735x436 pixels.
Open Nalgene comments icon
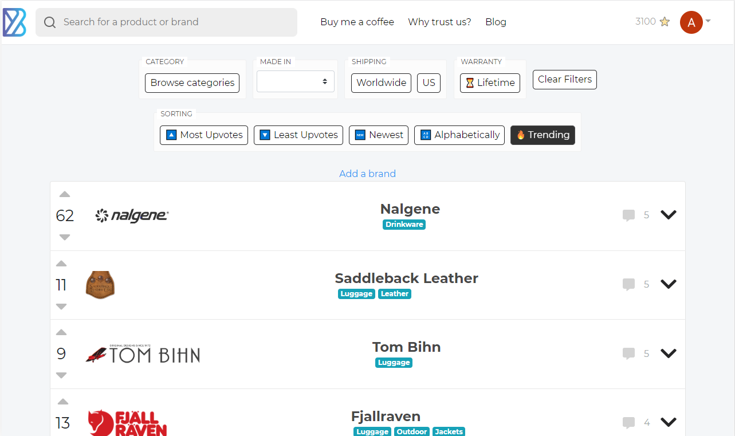click(x=628, y=215)
